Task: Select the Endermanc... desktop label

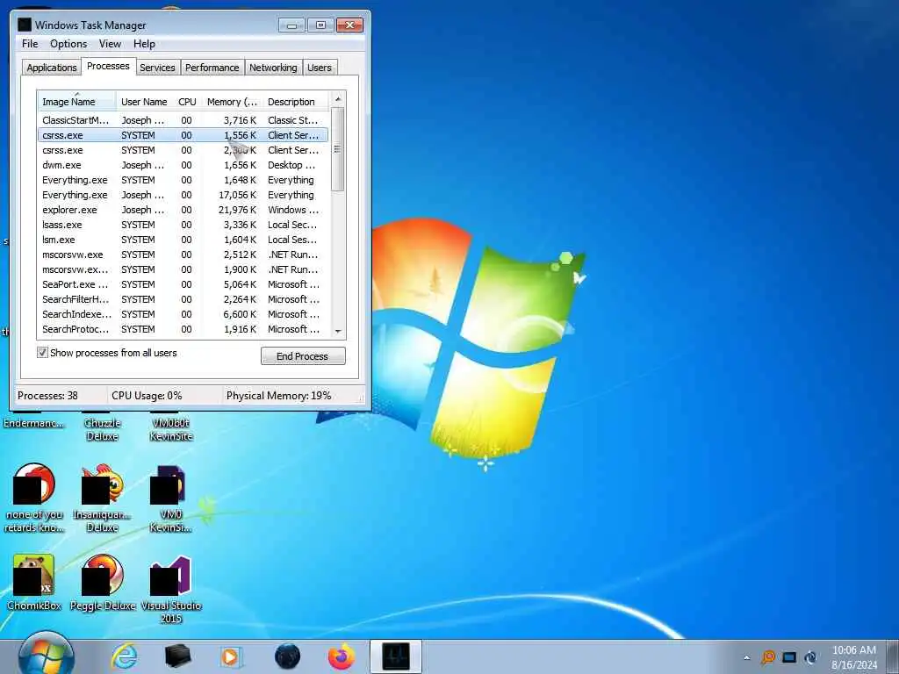Action: tap(34, 423)
